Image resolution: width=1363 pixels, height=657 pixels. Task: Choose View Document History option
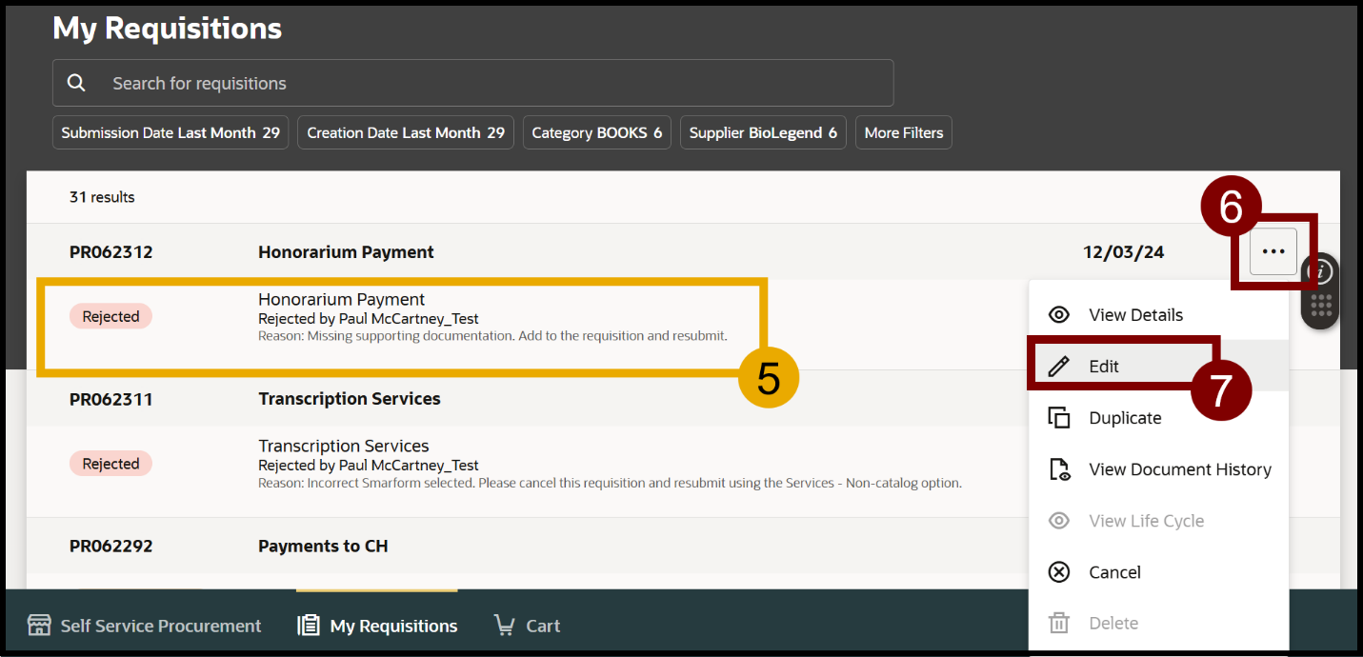[x=1179, y=469]
